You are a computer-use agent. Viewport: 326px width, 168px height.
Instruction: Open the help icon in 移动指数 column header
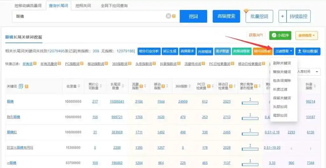[163, 86]
